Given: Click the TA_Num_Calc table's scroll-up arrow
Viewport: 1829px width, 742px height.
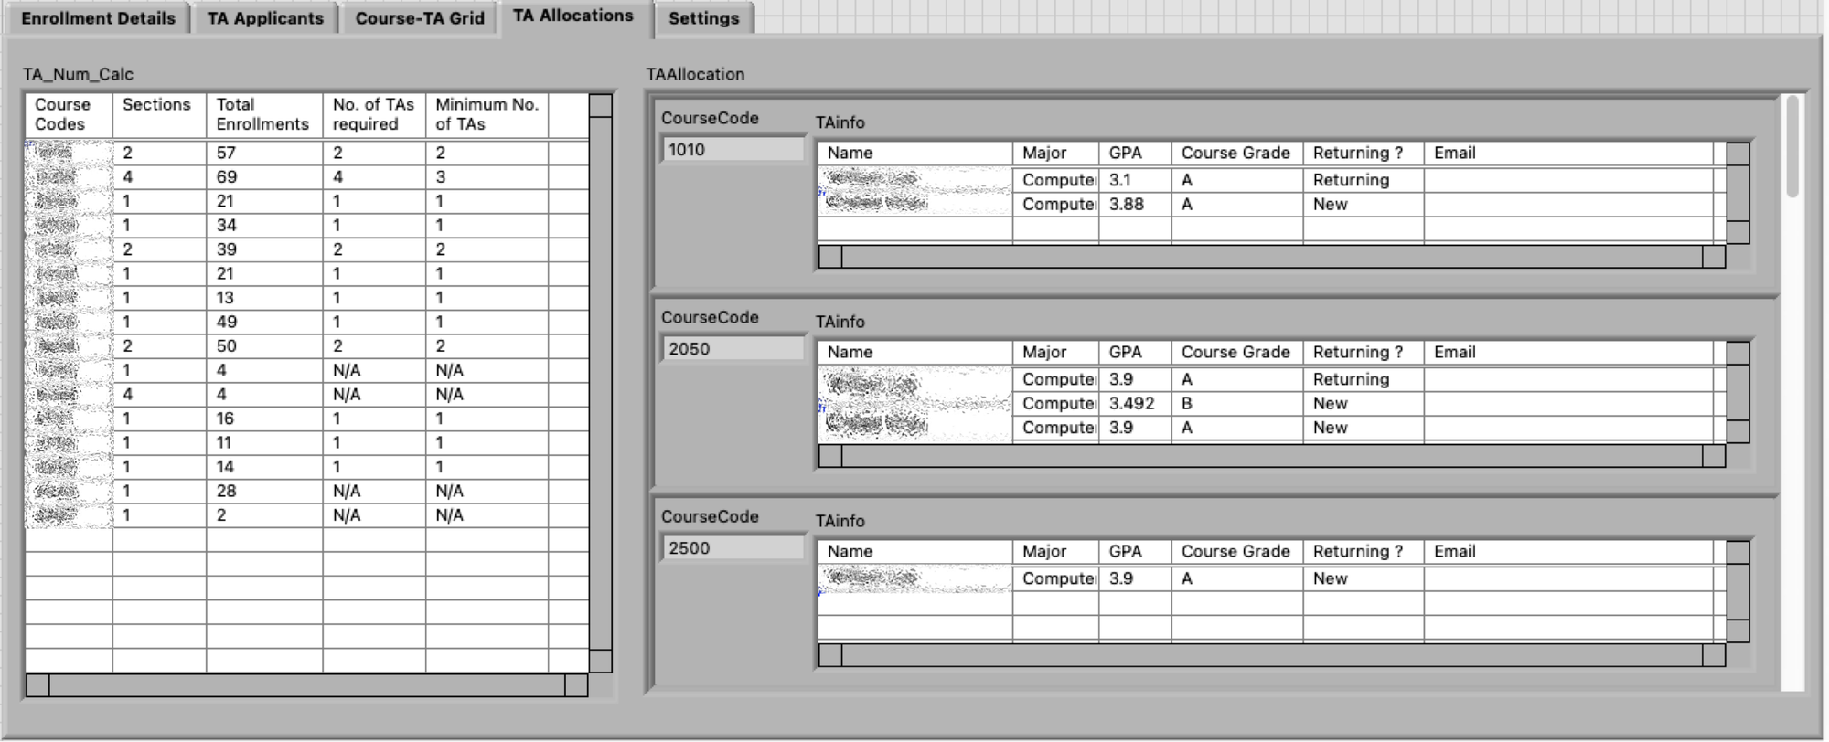Looking at the screenshot, I should (x=601, y=106).
